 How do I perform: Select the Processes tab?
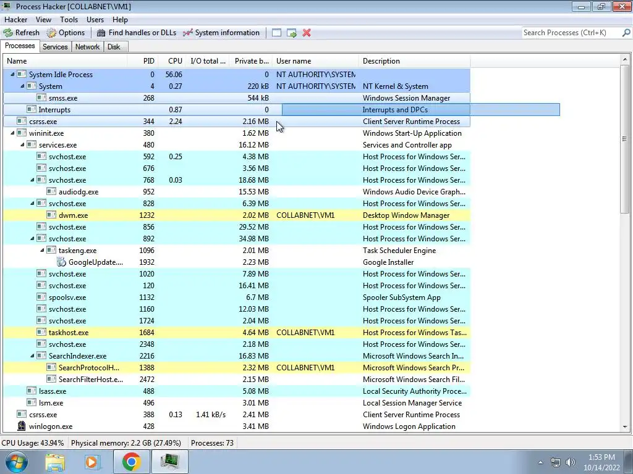pyautogui.click(x=20, y=46)
